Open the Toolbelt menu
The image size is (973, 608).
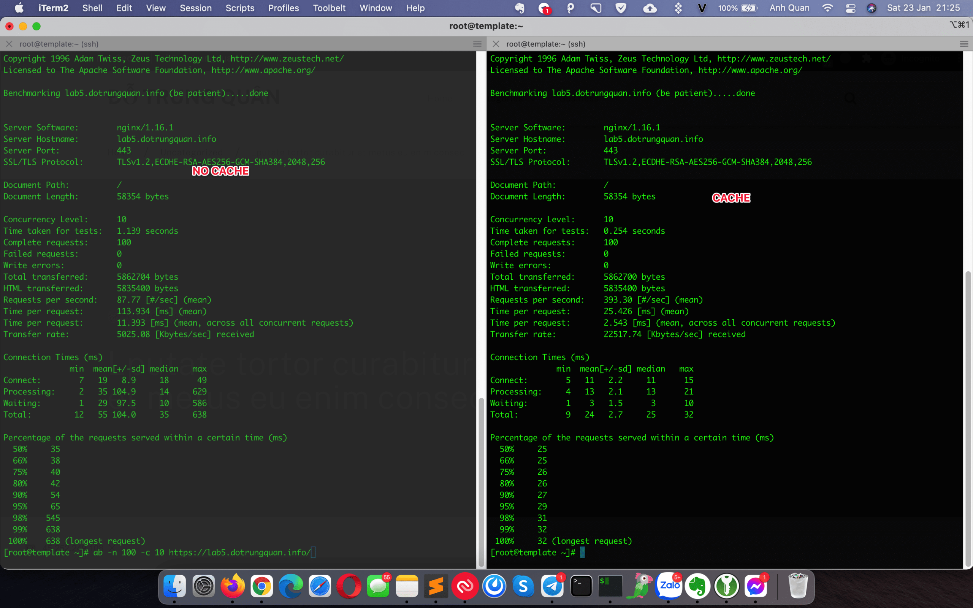coord(329,8)
